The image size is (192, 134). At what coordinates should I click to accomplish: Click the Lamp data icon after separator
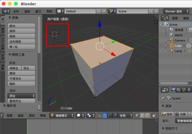tap(190, 51)
